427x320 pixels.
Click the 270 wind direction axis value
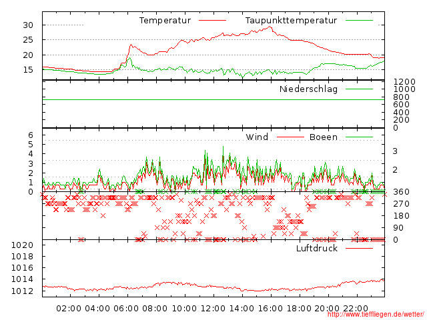click(x=402, y=204)
